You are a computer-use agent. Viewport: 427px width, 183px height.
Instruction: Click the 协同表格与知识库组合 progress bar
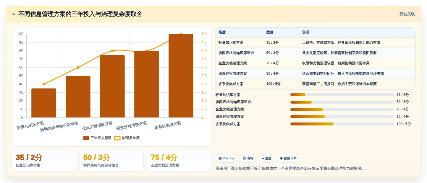point(342,102)
